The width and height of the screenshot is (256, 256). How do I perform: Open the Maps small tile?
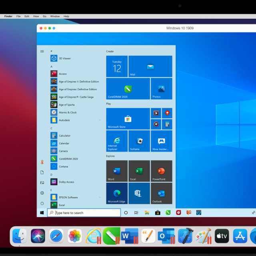167,113
